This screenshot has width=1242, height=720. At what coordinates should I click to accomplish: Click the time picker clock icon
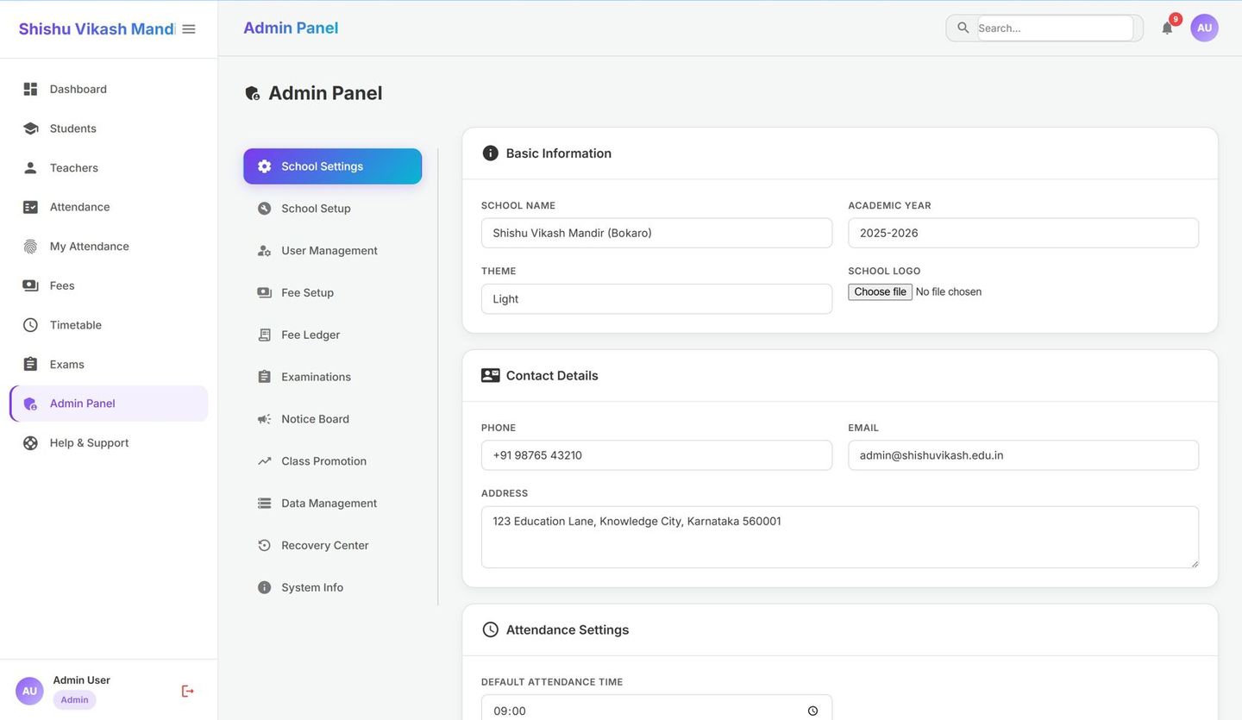(x=812, y=711)
